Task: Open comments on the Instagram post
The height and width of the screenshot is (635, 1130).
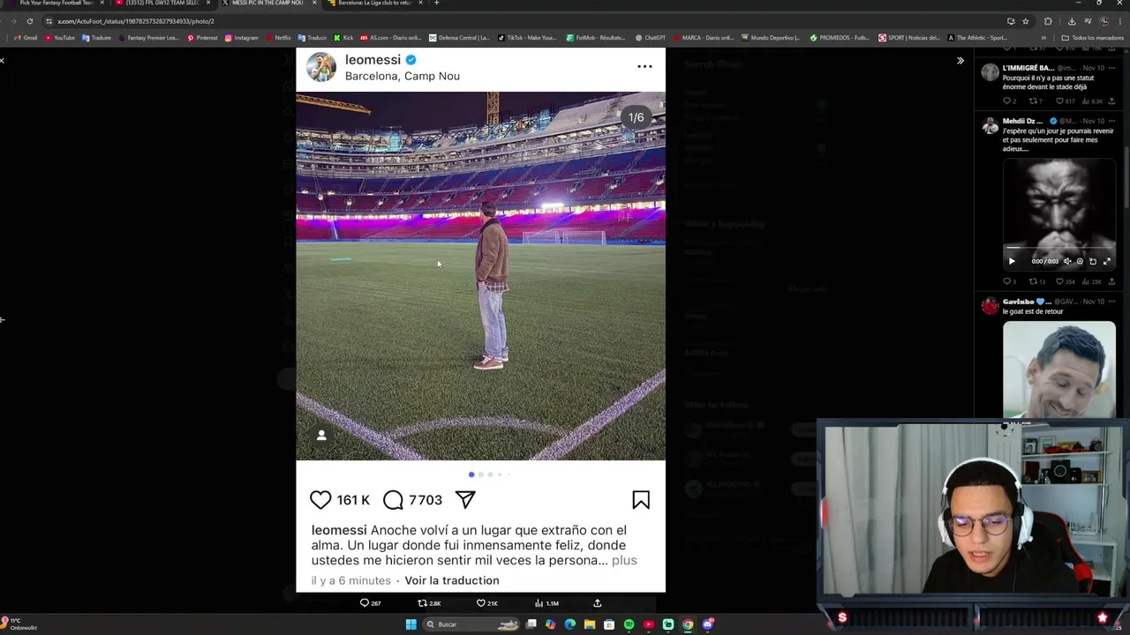Action: tap(393, 500)
